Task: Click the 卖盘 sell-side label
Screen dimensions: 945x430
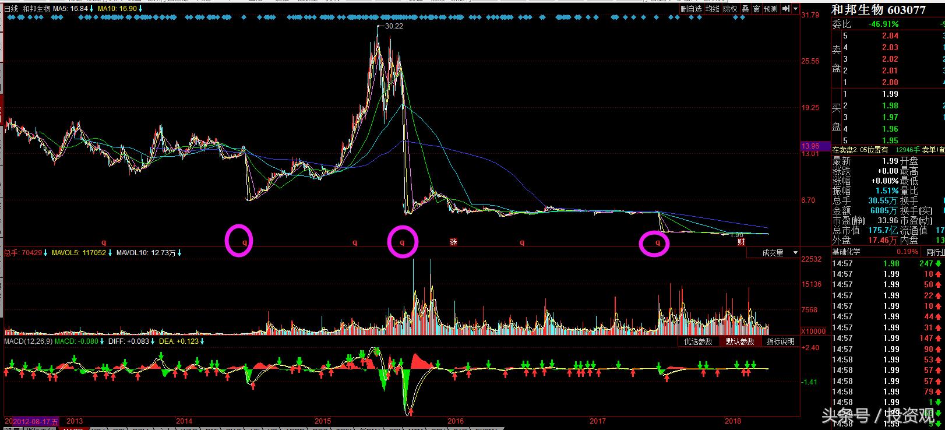Action: 837,59
